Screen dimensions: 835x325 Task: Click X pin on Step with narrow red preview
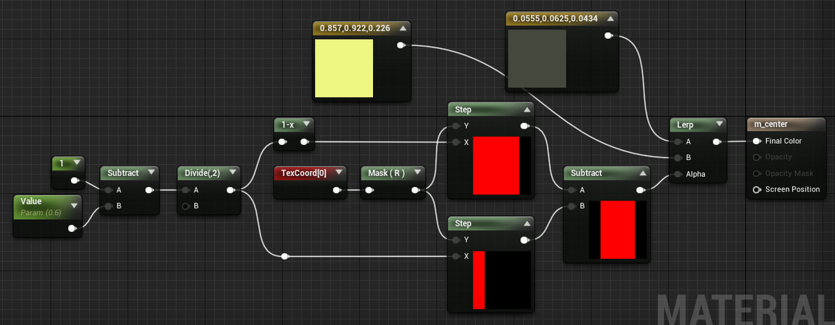click(x=456, y=257)
